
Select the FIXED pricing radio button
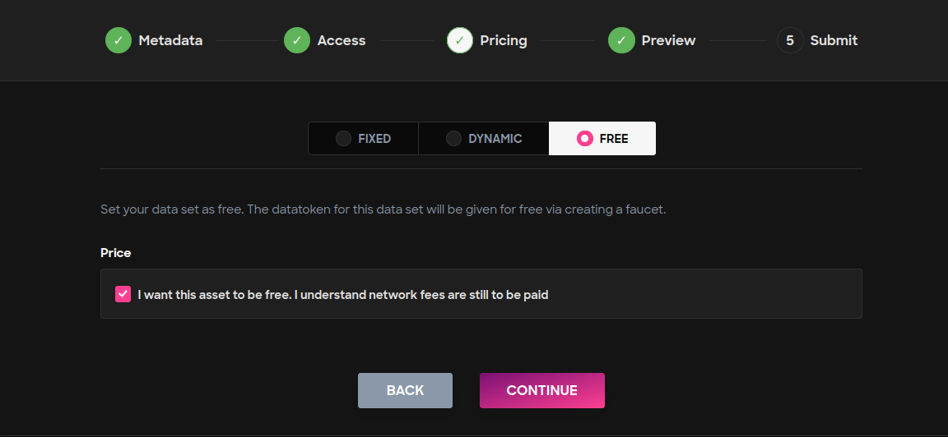coord(343,139)
